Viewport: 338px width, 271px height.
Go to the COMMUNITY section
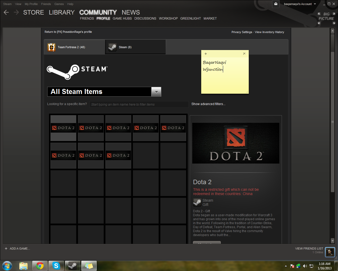click(x=98, y=12)
